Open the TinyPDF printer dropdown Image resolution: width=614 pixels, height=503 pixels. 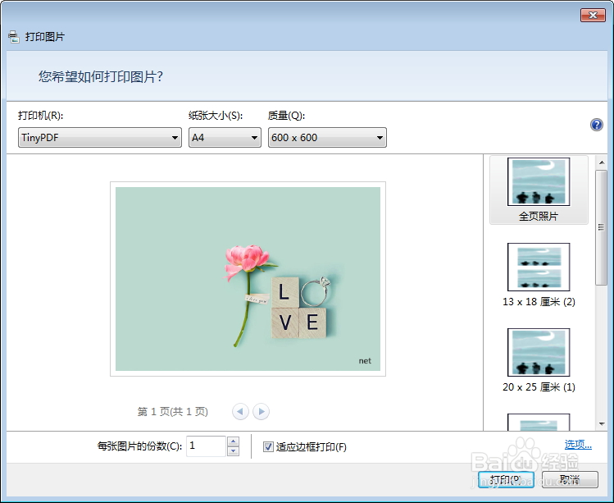[x=100, y=138]
